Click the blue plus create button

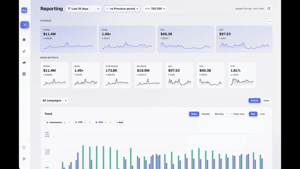pos(25,25)
